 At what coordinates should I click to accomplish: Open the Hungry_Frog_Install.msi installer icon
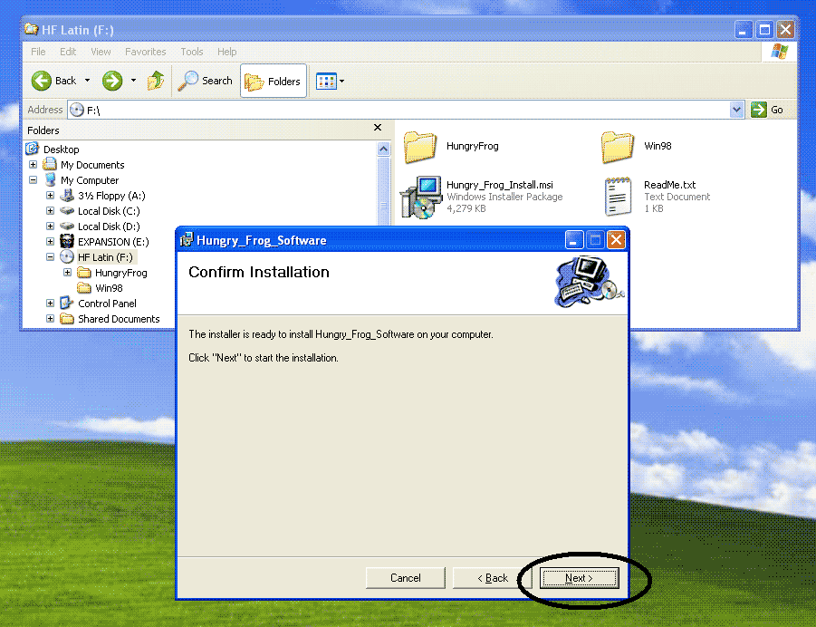pos(420,197)
